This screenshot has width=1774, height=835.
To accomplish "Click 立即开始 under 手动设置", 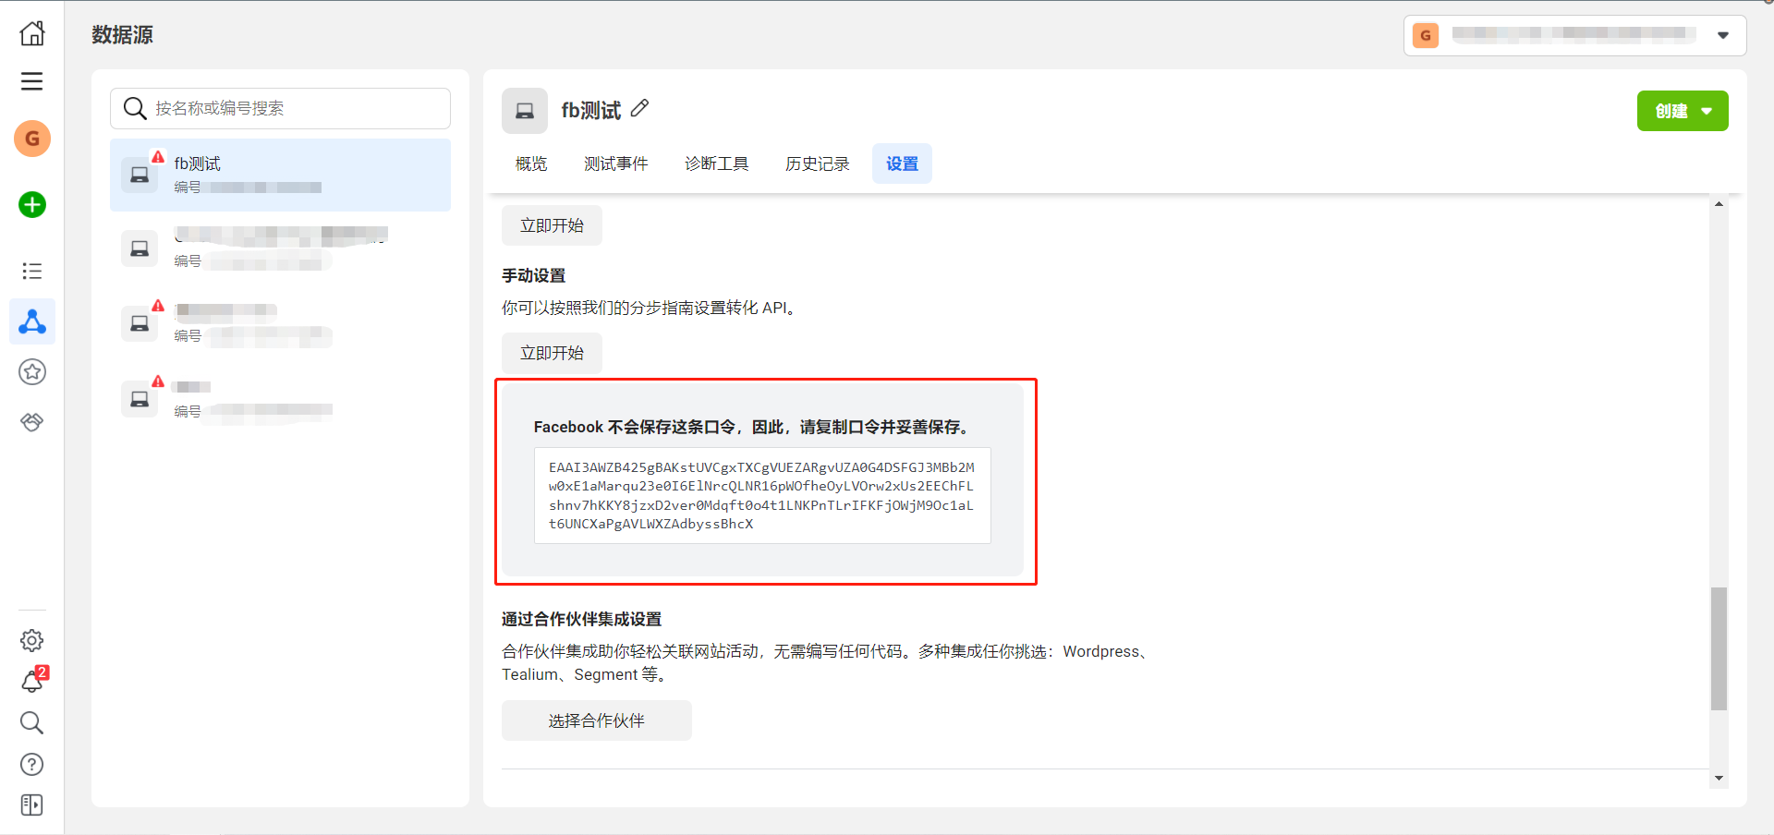I will [x=552, y=353].
